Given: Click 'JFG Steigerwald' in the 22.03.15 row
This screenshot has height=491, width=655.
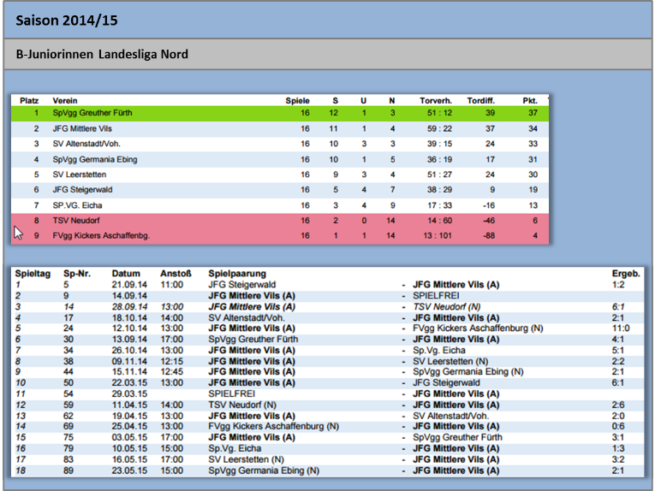Looking at the screenshot, I should [446, 383].
